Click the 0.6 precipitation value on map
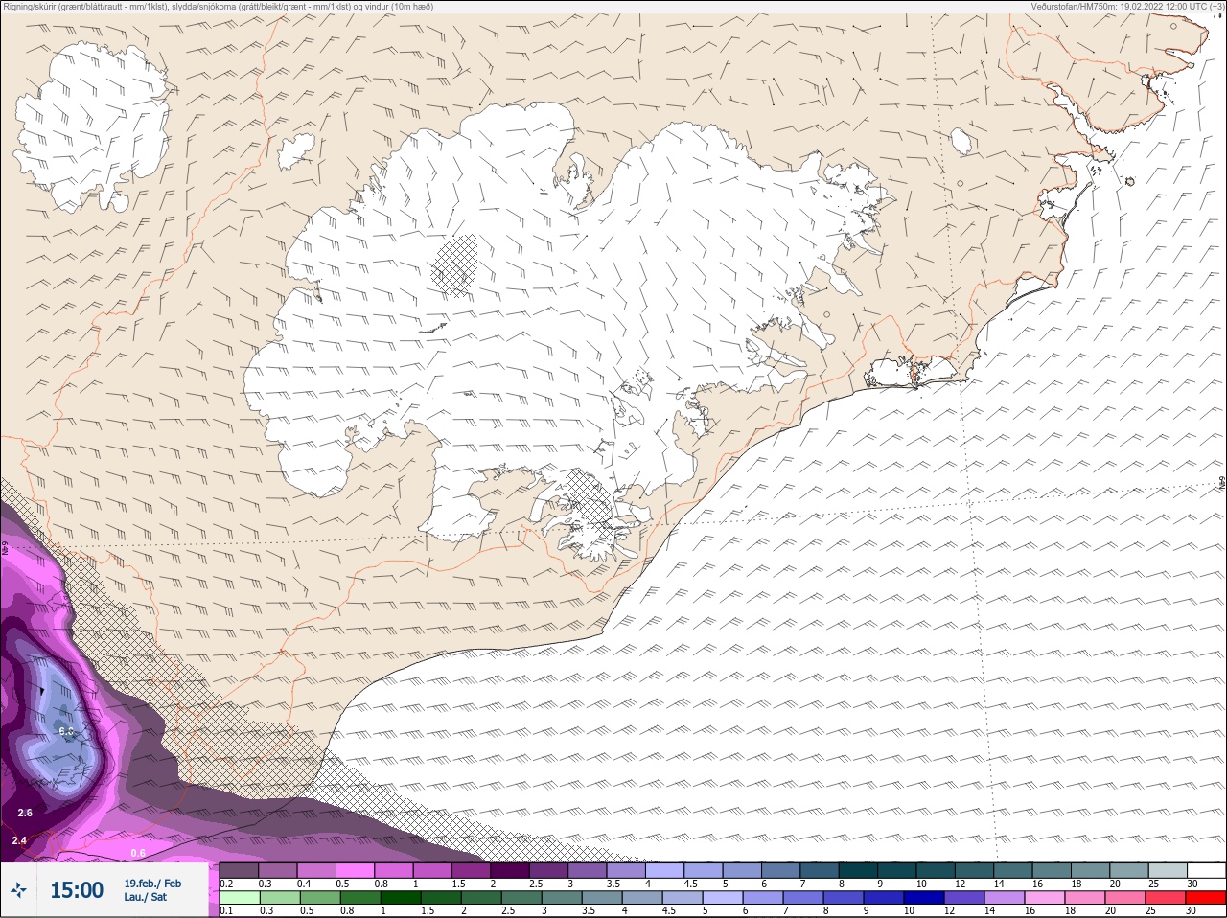The width and height of the screenshot is (1227, 918). coord(138,853)
